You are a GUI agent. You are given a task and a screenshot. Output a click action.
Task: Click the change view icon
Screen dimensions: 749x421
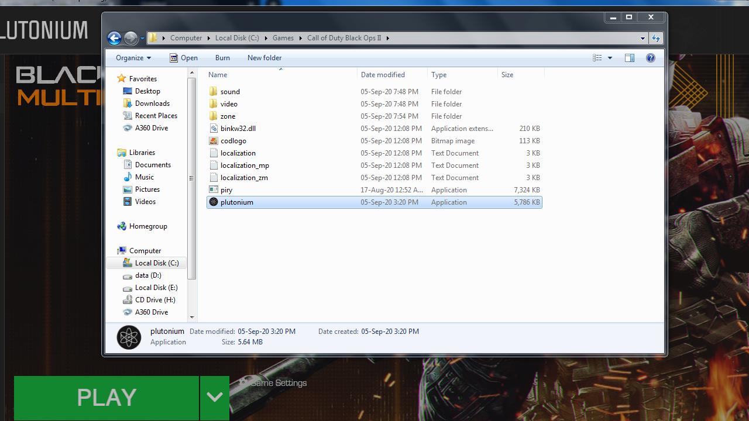(597, 58)
